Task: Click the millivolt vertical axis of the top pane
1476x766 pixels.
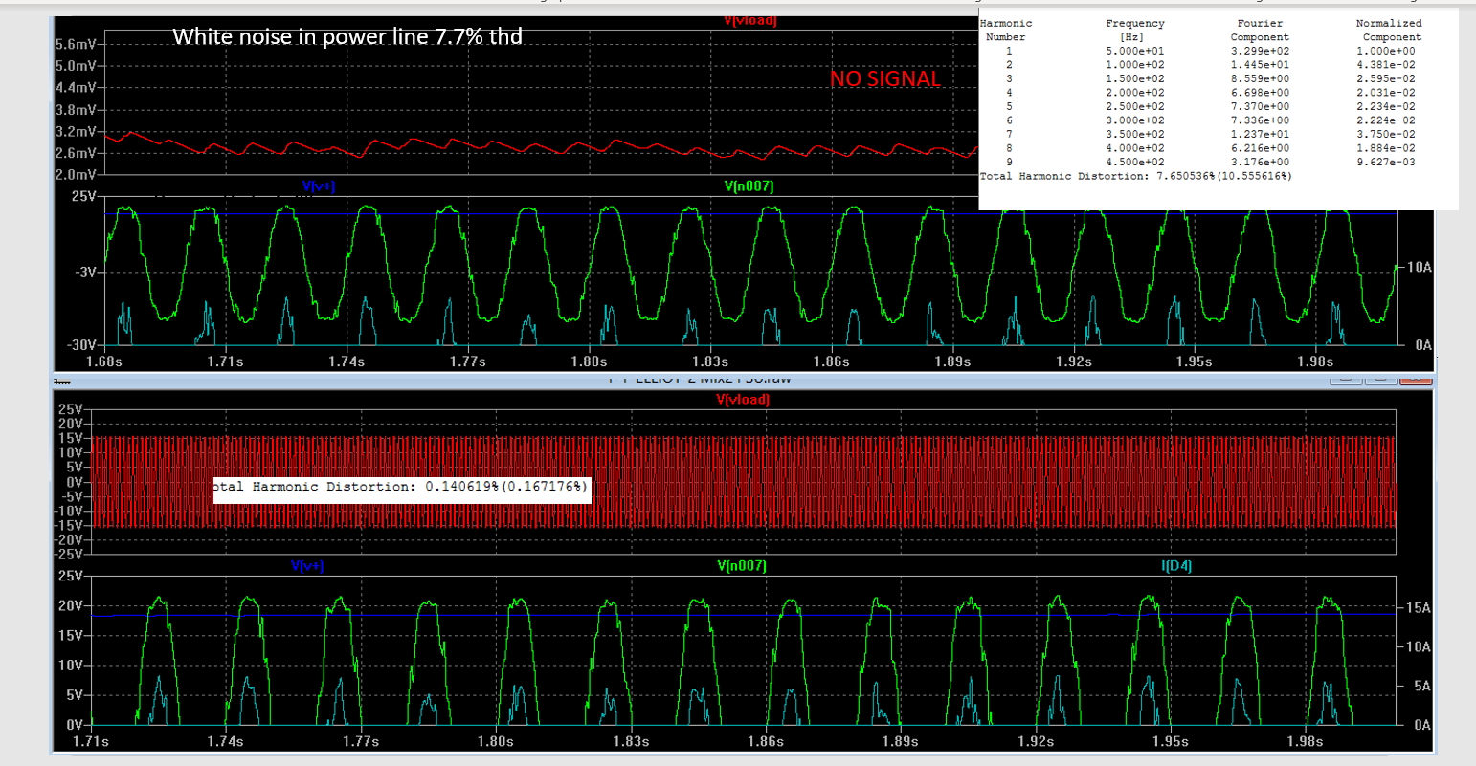Action: [75, 109]
